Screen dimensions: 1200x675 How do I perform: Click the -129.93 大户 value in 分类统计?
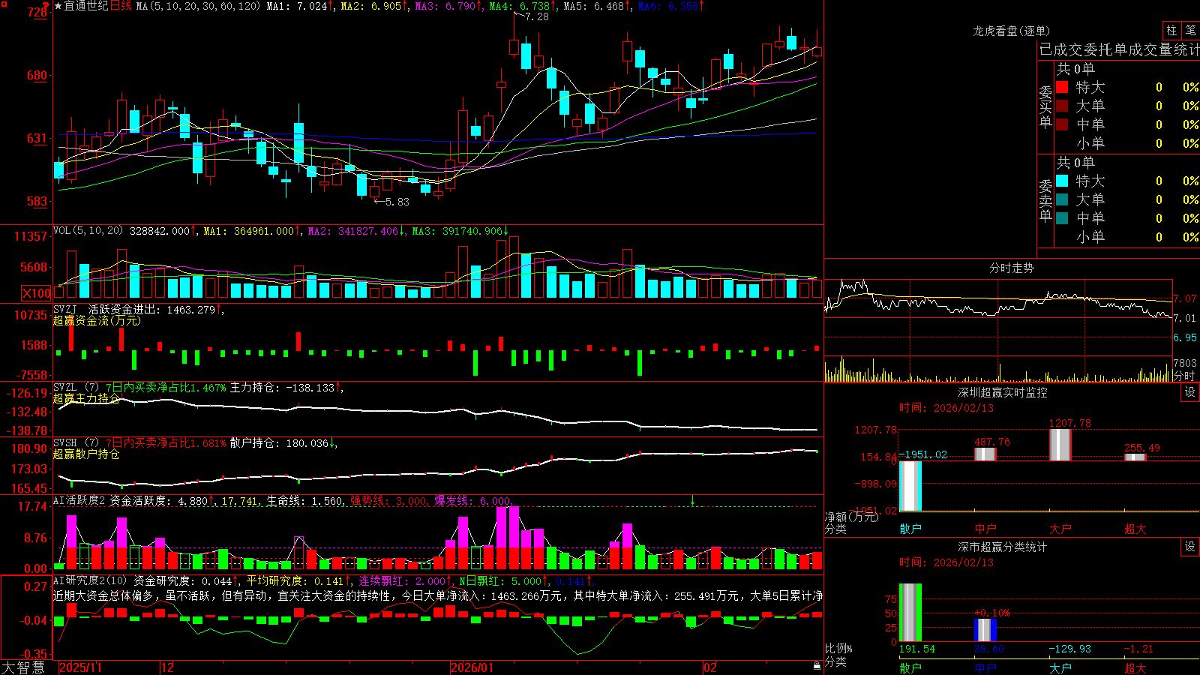(x=1069, y=649)
